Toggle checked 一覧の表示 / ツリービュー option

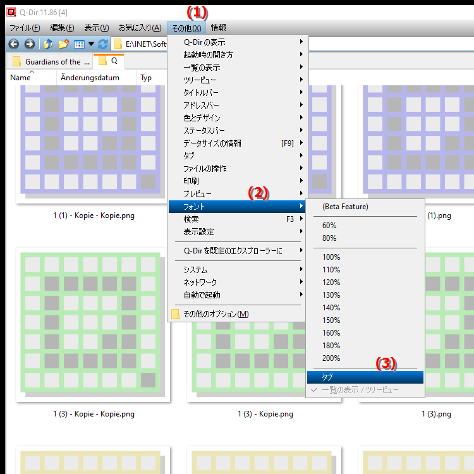365,390
